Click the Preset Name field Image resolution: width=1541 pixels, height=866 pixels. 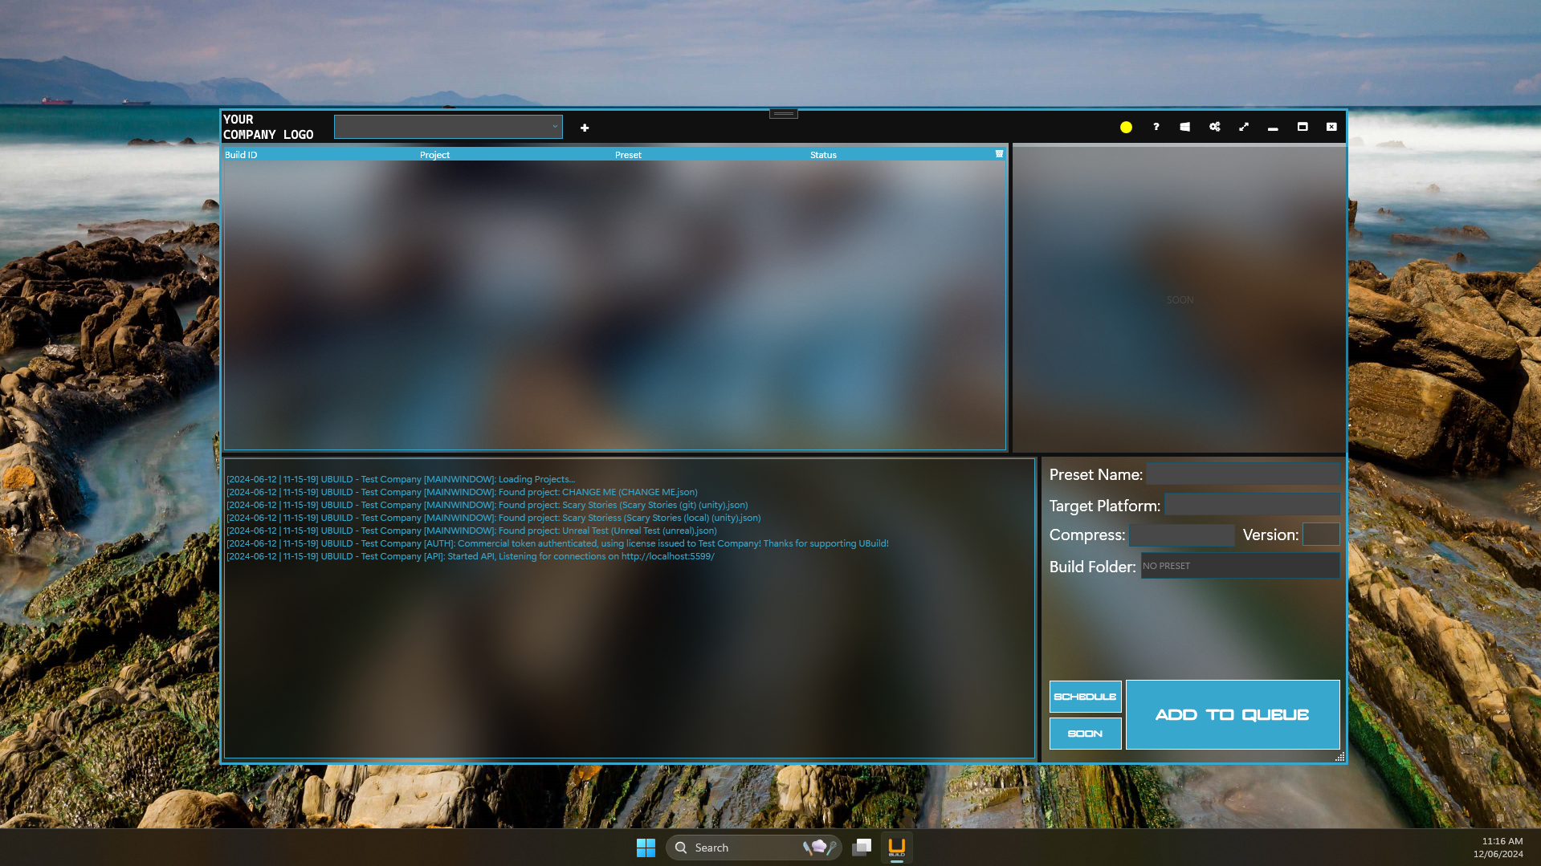click(x=1242, y=474)
